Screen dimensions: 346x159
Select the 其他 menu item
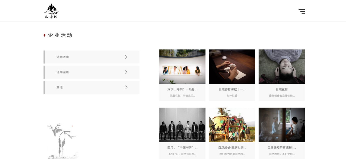point(92,87)
